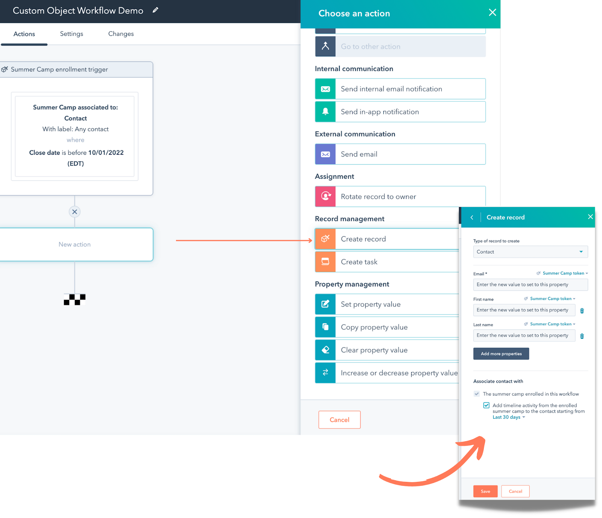
Task: Open the Type of record dropdown
Action: click(530, 251)
